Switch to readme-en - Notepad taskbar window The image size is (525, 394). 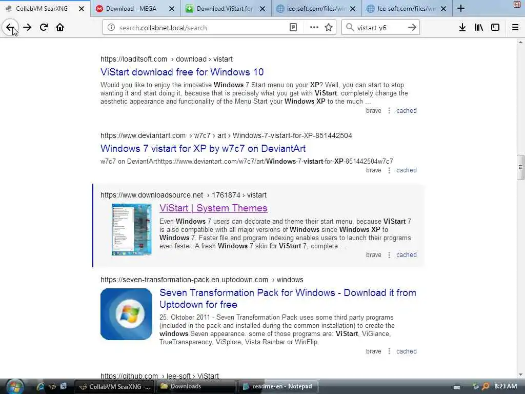(278, 386)
